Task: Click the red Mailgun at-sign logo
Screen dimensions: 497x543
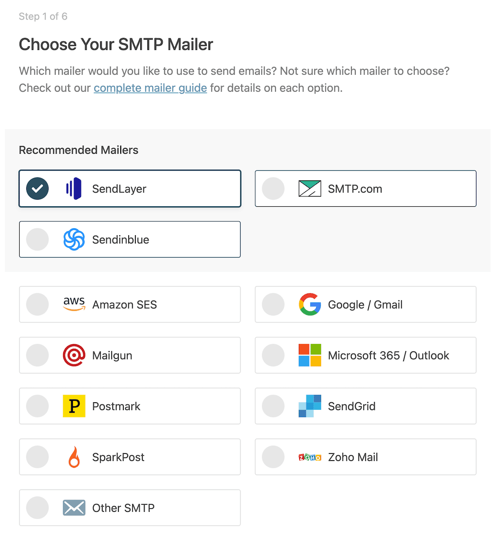Action: tap(74, 355)
